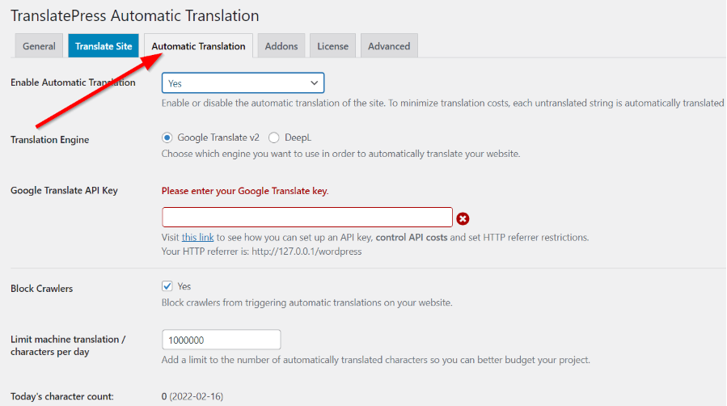Select Google Translate v2 radio button
727x406 pixels.
tap(167, 137)
